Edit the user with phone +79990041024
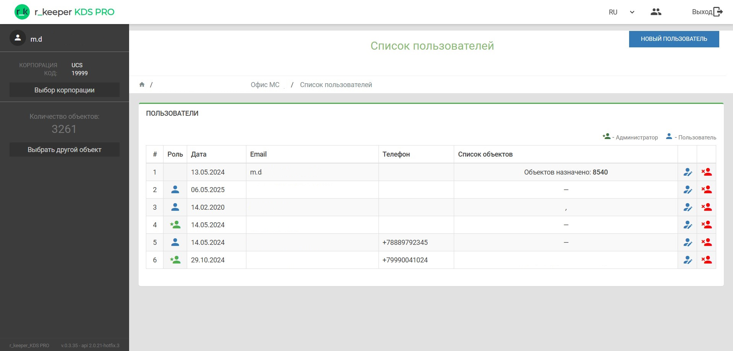The width and height of the screenshot is (733, 351). (x=688, y=260)
